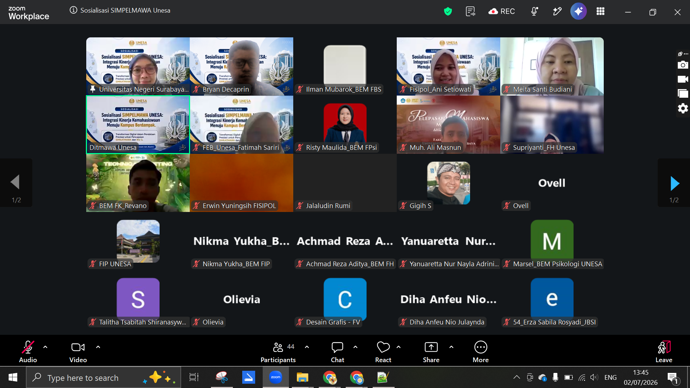
Task: Click Talitha Tsabitah's purple S avatar
Action: (x=138, y=299)
